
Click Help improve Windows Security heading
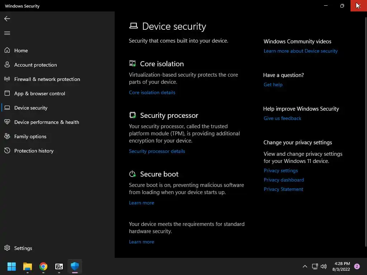(301, 109)
